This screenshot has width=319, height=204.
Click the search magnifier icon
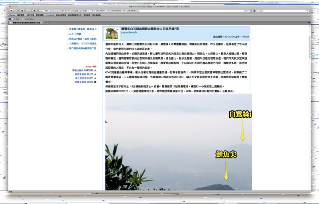click(307, 11)
